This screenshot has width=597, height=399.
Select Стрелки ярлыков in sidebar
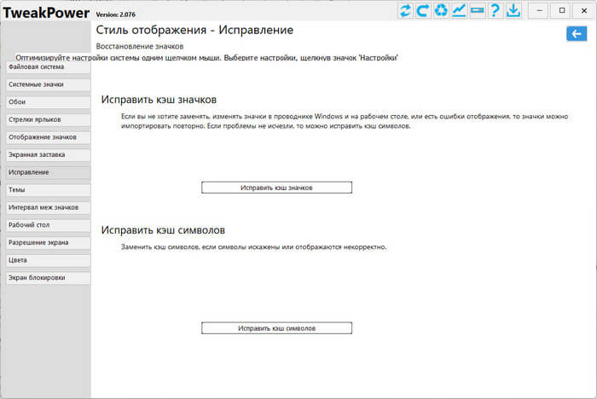pos(48,119)
